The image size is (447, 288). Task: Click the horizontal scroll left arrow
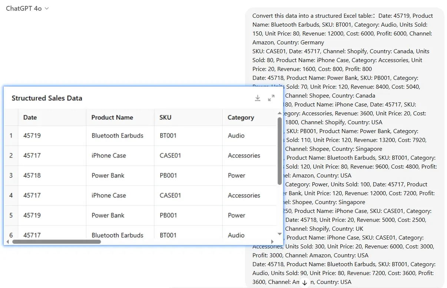[7, 242]
